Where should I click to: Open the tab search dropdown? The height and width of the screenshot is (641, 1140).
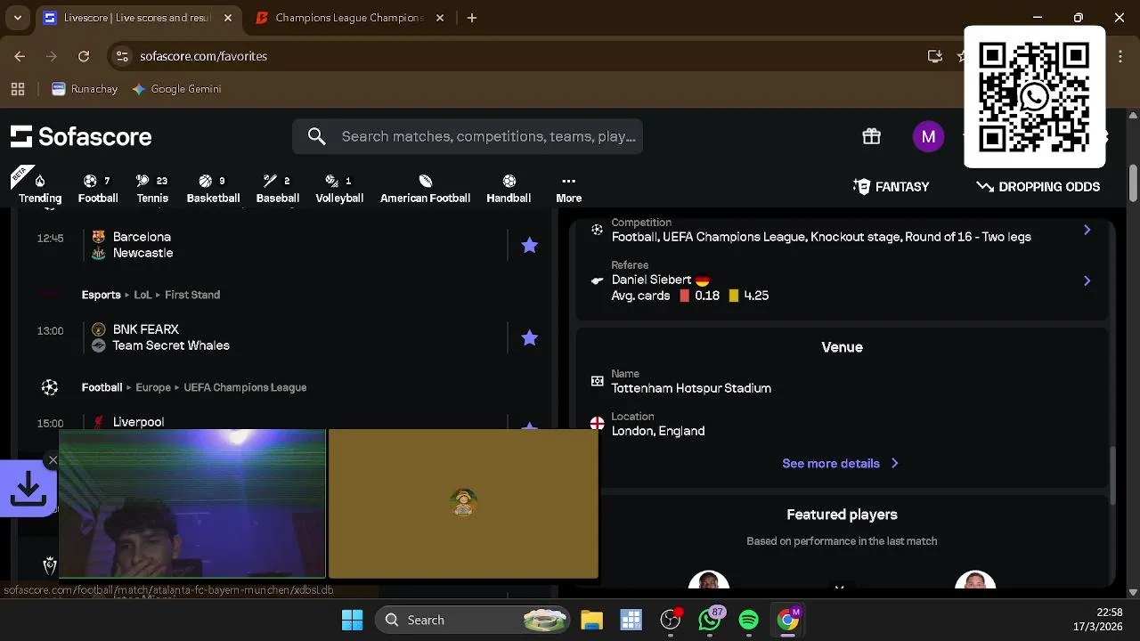(17, 18)
